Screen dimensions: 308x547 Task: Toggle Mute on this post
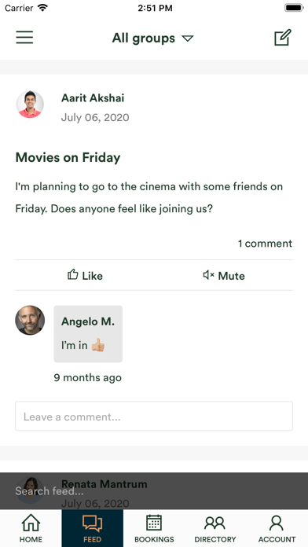pos(224,275)
